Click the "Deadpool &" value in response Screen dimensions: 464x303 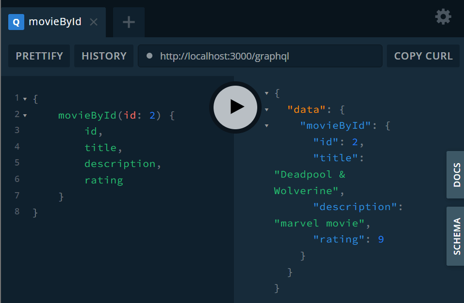pos(310,175)
